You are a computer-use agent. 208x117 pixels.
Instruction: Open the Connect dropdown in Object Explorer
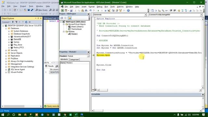pyautogui.click(x=6, y=22)
